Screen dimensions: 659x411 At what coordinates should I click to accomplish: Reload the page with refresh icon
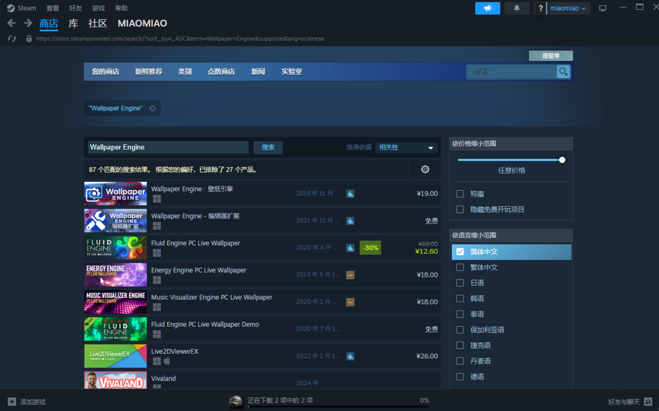(12, 38)
